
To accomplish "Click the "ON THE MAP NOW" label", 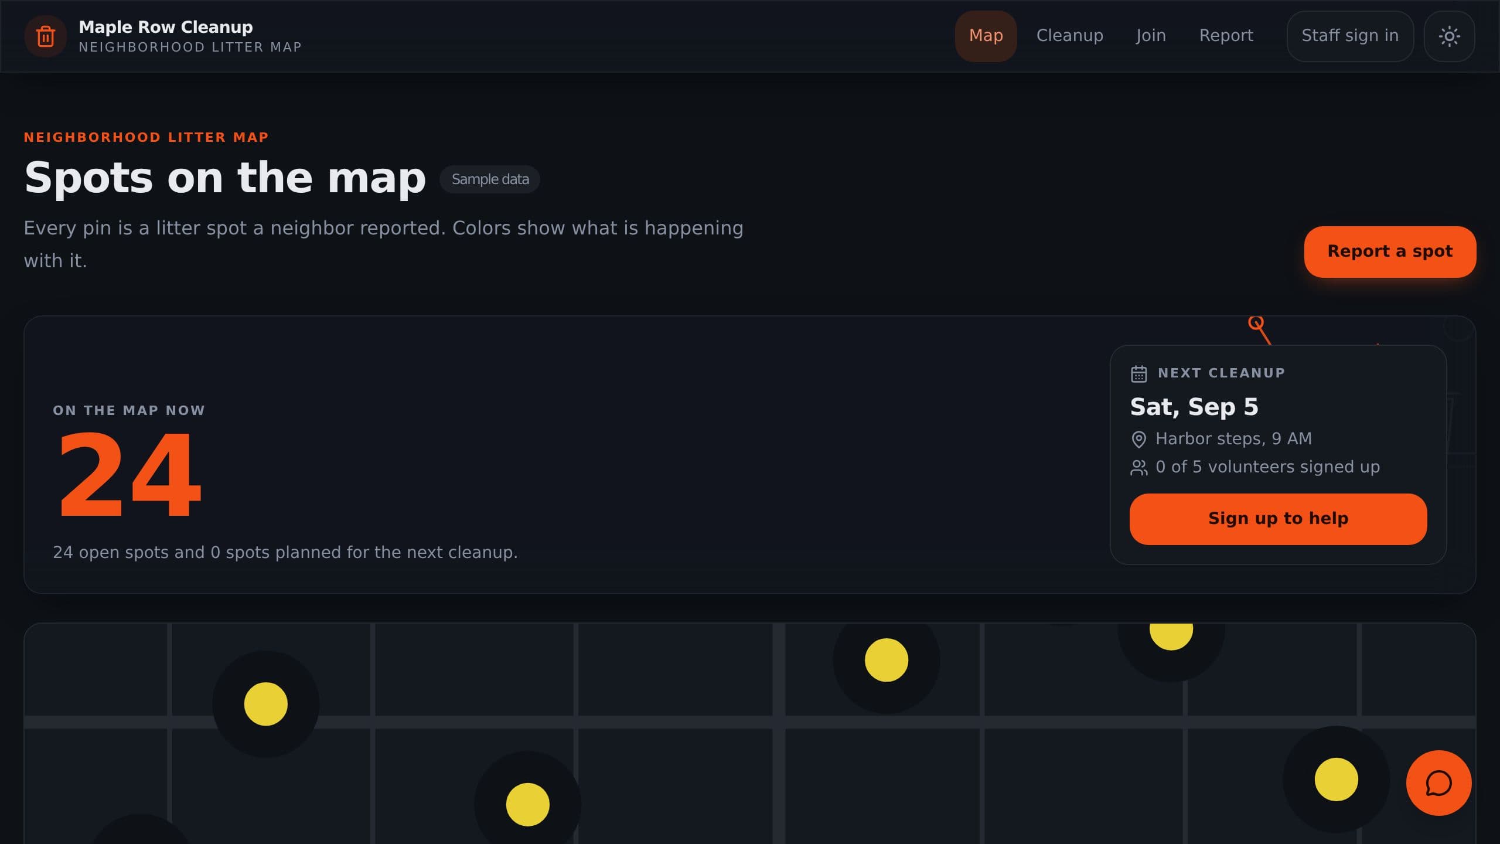I will point(129,410).
